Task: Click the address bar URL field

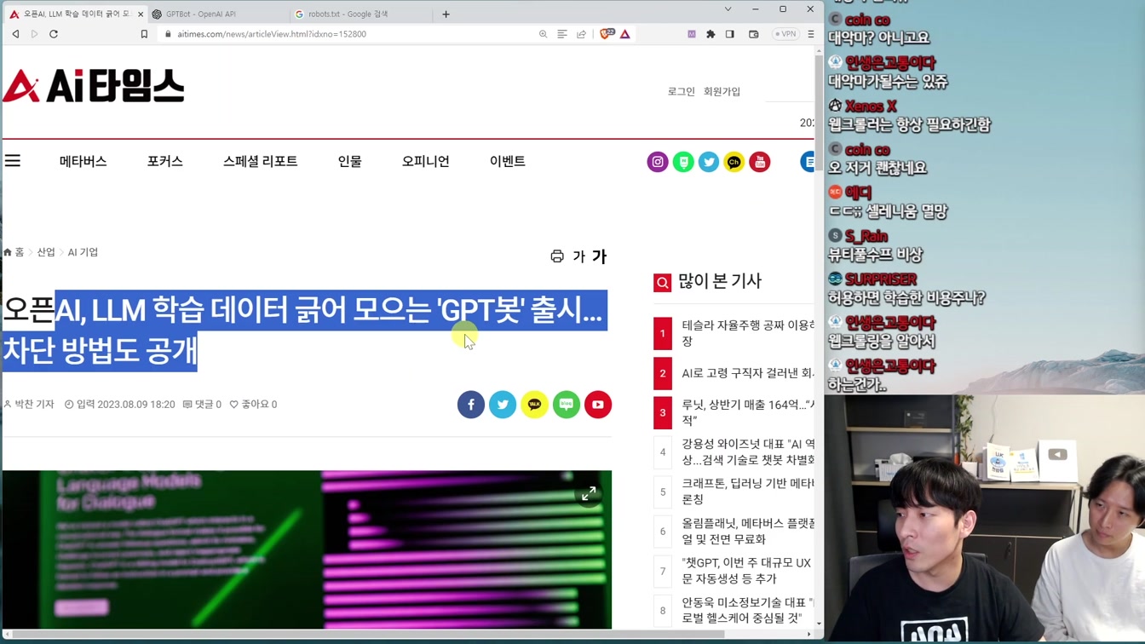Action: point(349,34)
